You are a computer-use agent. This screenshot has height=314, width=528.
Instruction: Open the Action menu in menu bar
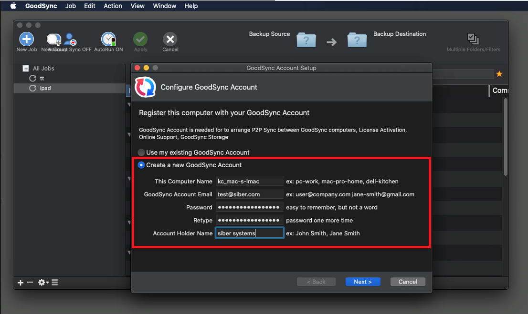point(113,6)
